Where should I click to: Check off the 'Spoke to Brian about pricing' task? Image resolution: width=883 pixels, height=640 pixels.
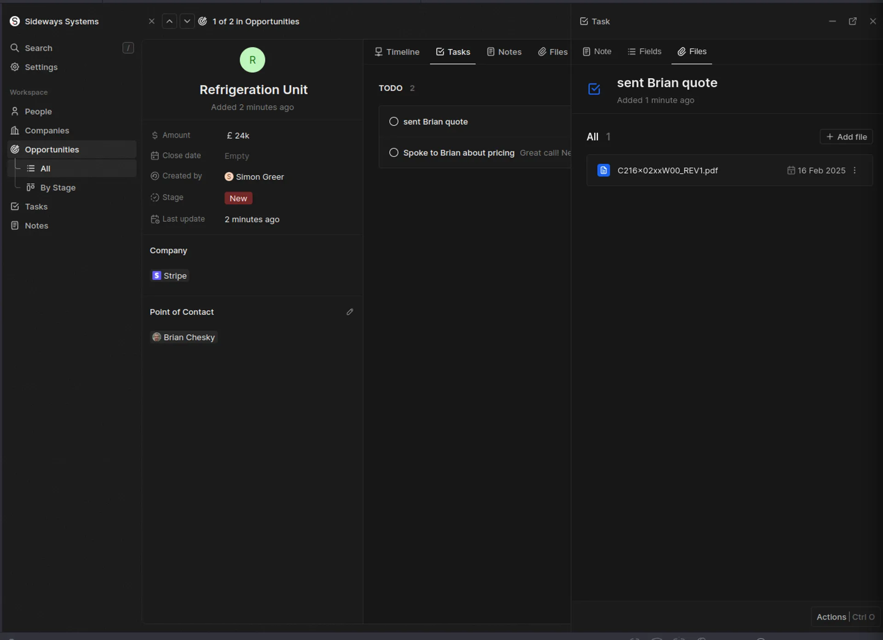click(394, 153)
